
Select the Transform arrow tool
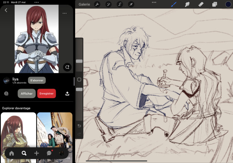tap(131, 4)
